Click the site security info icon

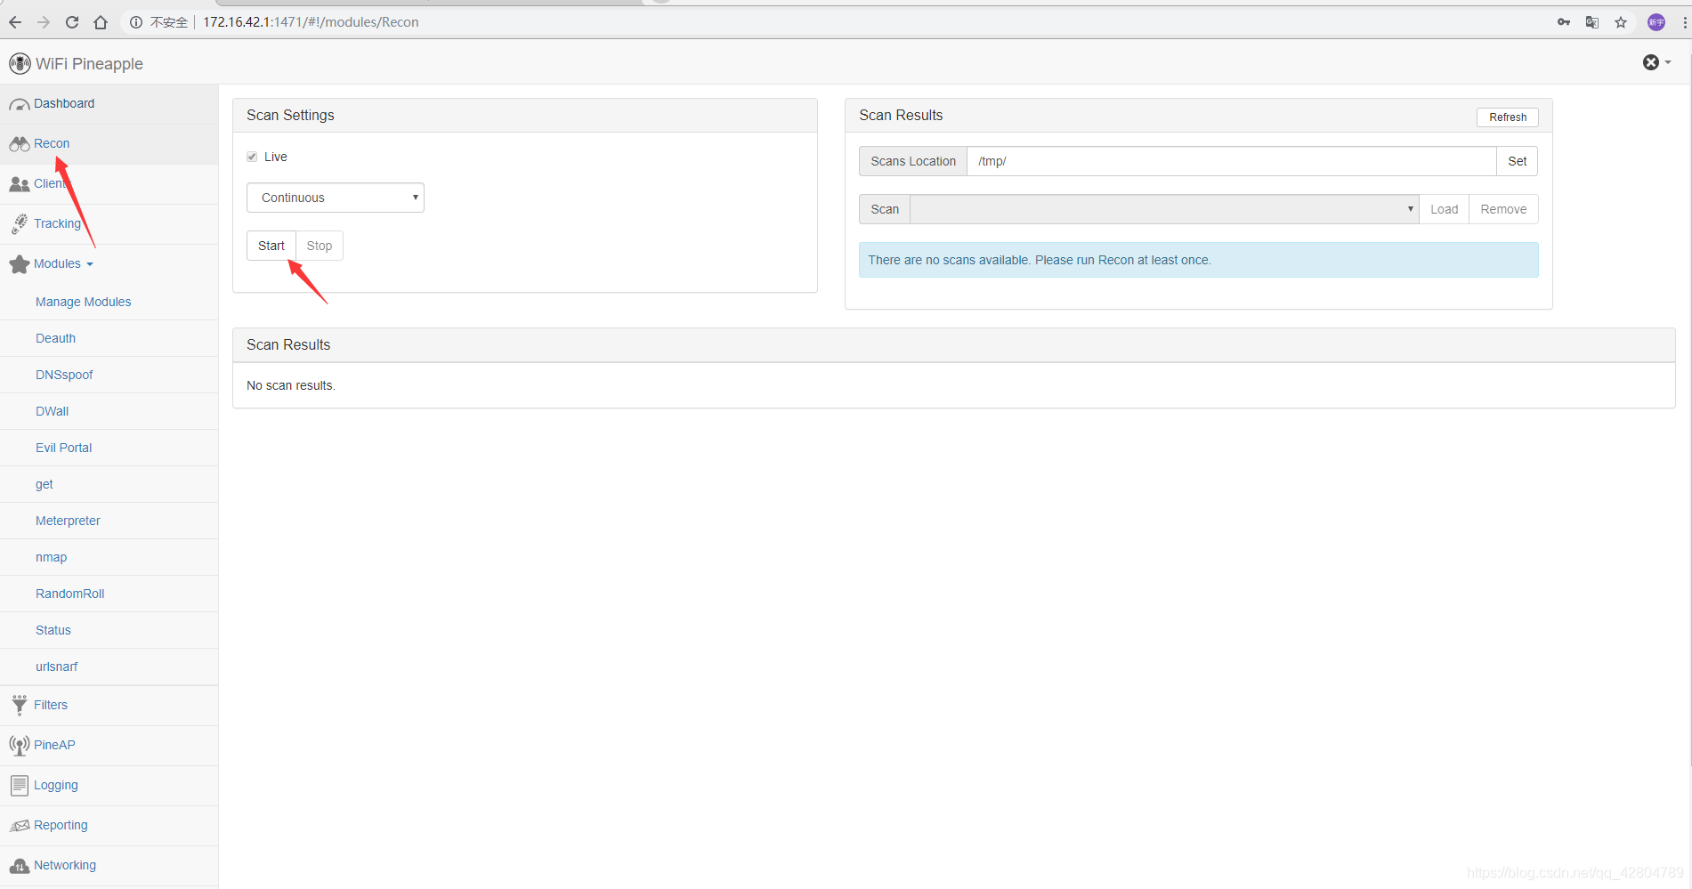[x=136, y=22]
